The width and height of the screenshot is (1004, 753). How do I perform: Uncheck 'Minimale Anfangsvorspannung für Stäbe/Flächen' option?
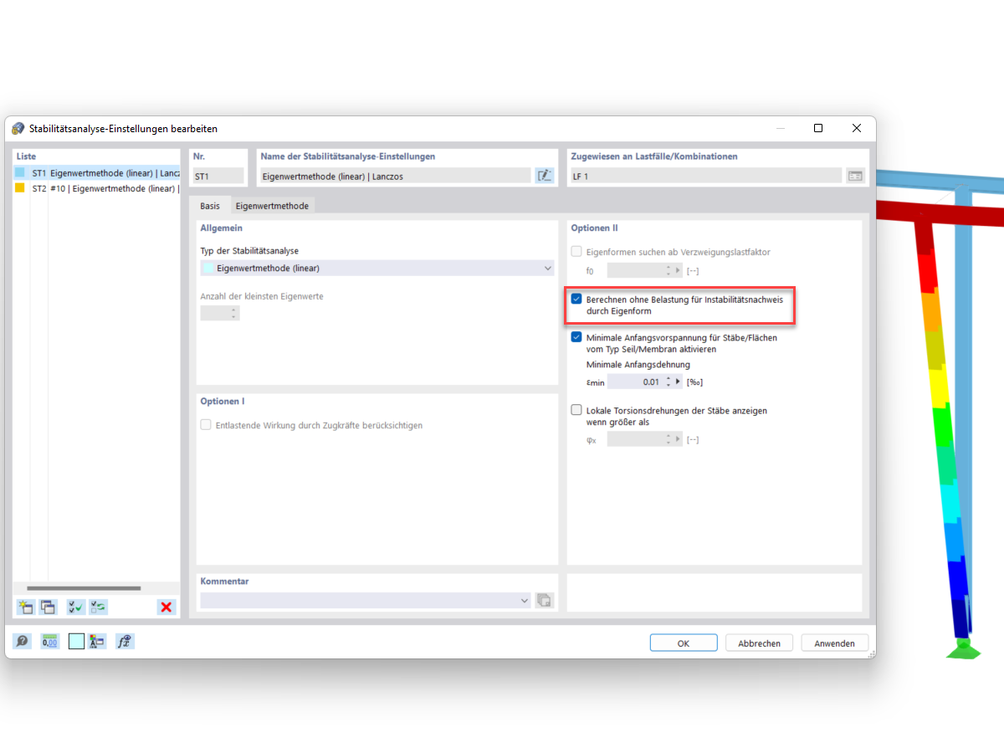click(x=576, y=336)
